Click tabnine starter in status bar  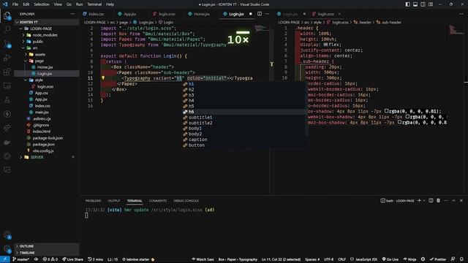[138, 259]
